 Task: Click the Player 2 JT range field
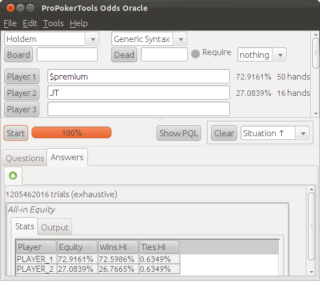tap(139, 93)
